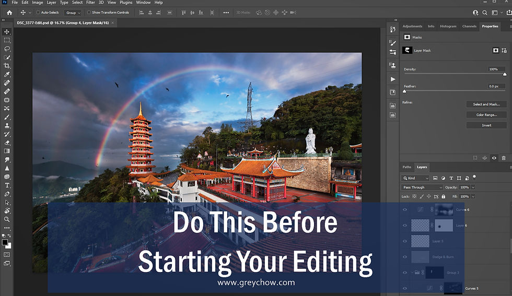
Task: Open the Fill slider dropdown arrow
Action: pyautogui.click(x=473, y=196)
